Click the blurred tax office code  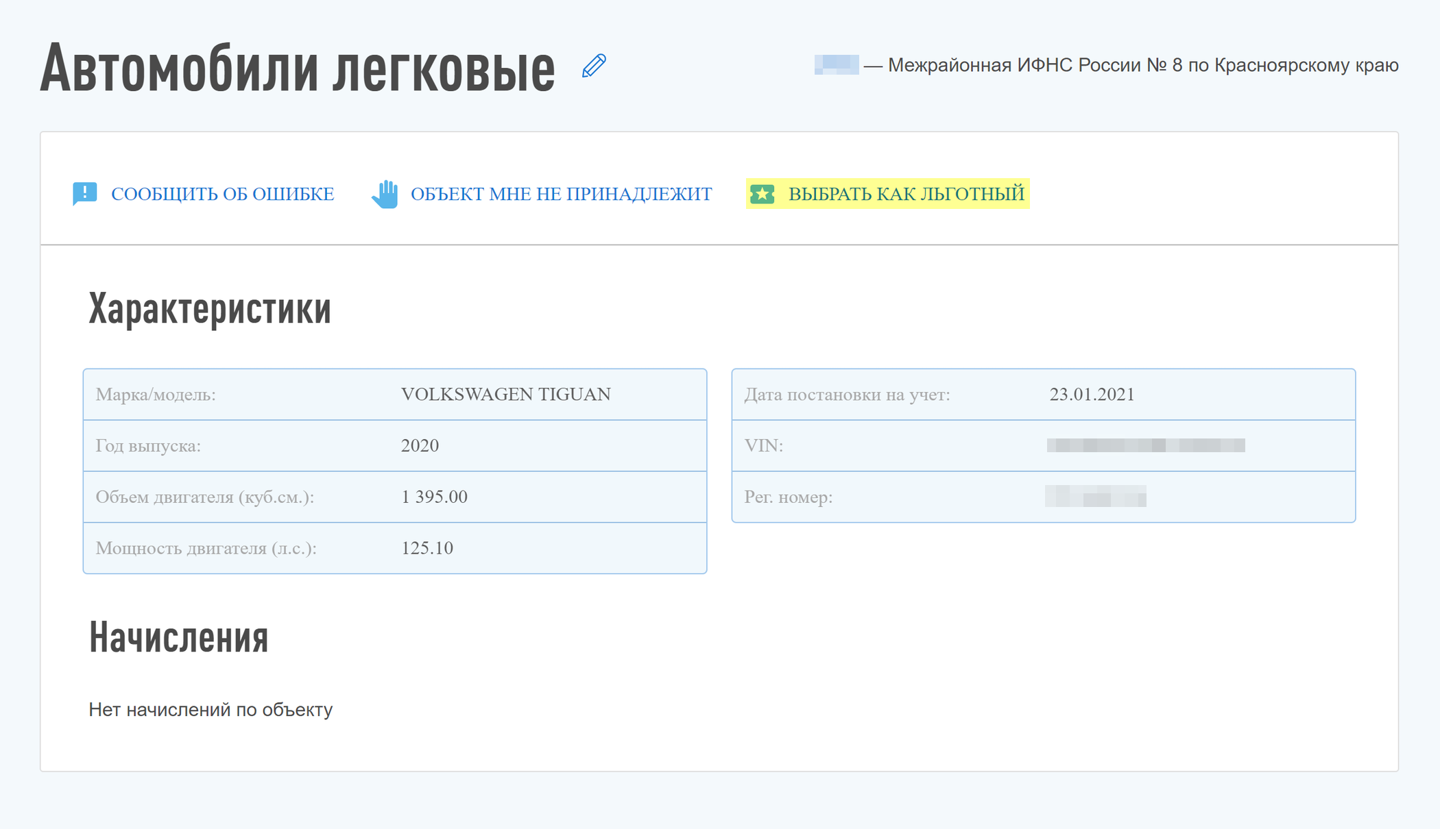837,64
